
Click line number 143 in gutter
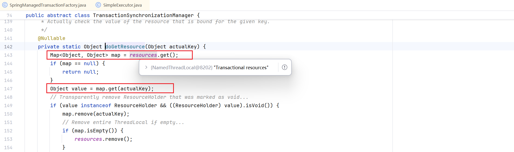8,55
